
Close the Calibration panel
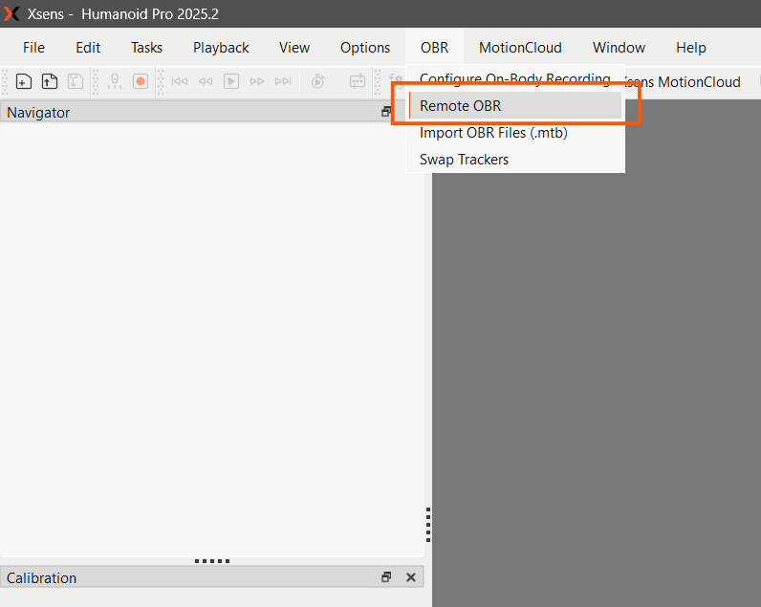411,577
